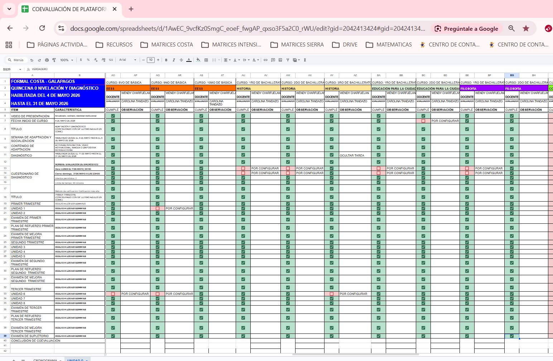Check the unchecked UNIDAD 1 checkbox
The width and height of the screenshot is (553, 361).
(158, 208)
